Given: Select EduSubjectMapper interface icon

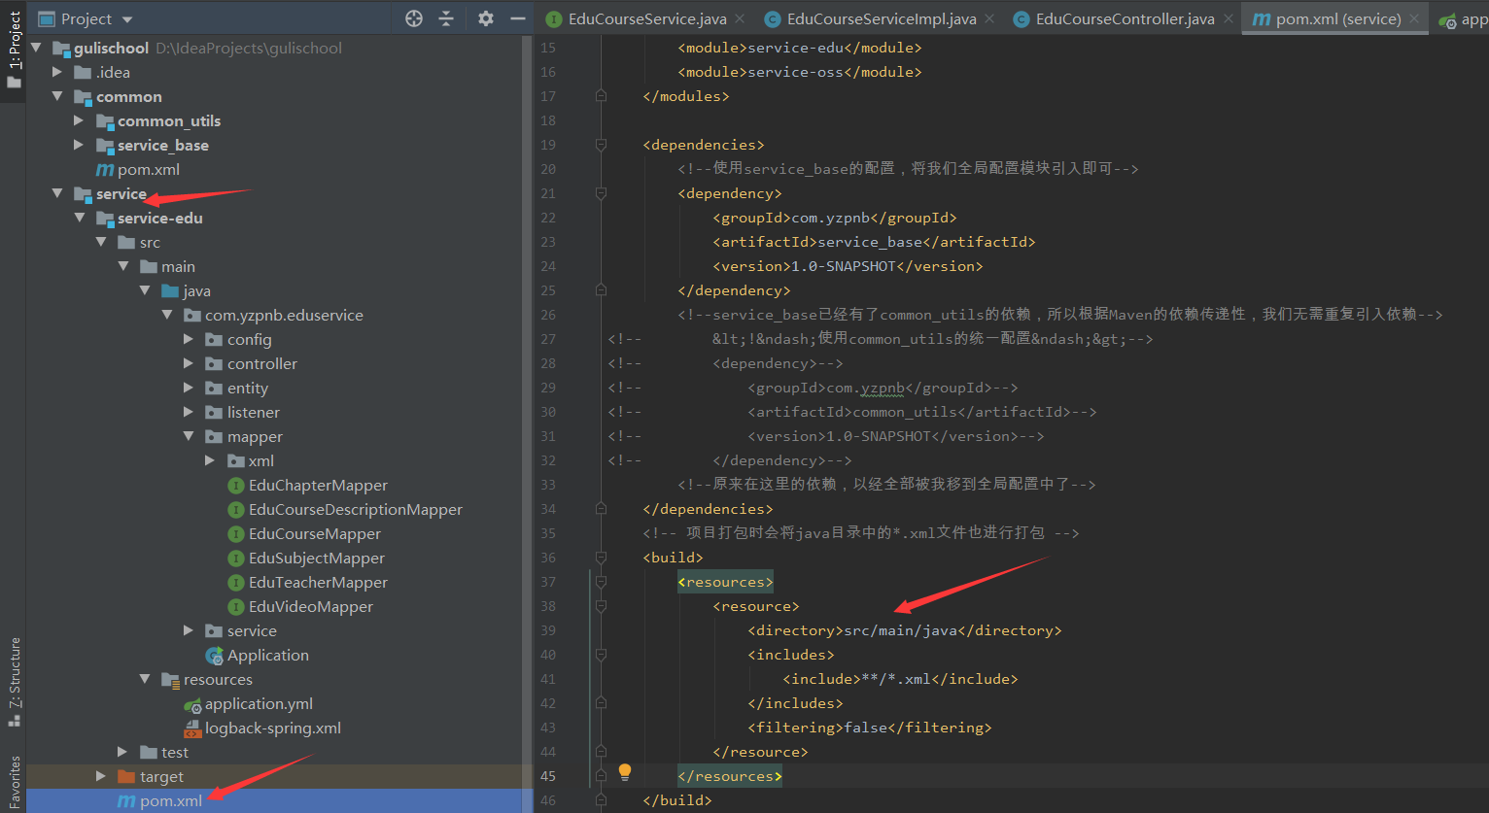Looking at the screenshot, I should (236, 558).
